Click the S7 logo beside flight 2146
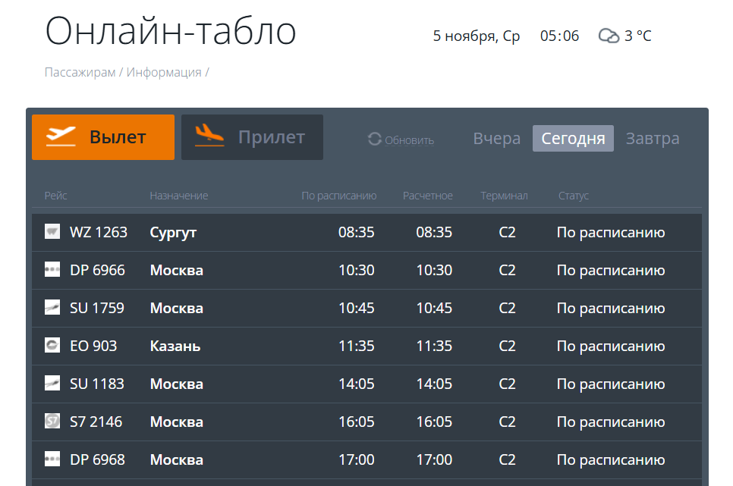 coord(52,421)
